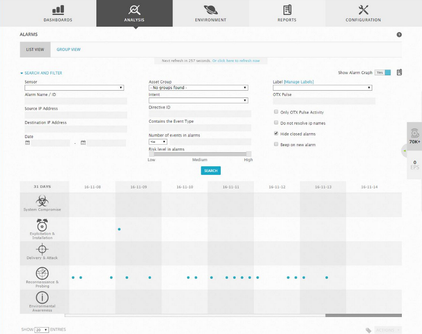Viewport: 422px width, 334px height.
Task: Expand the Intent dropdown list
Action: (198, 100)
